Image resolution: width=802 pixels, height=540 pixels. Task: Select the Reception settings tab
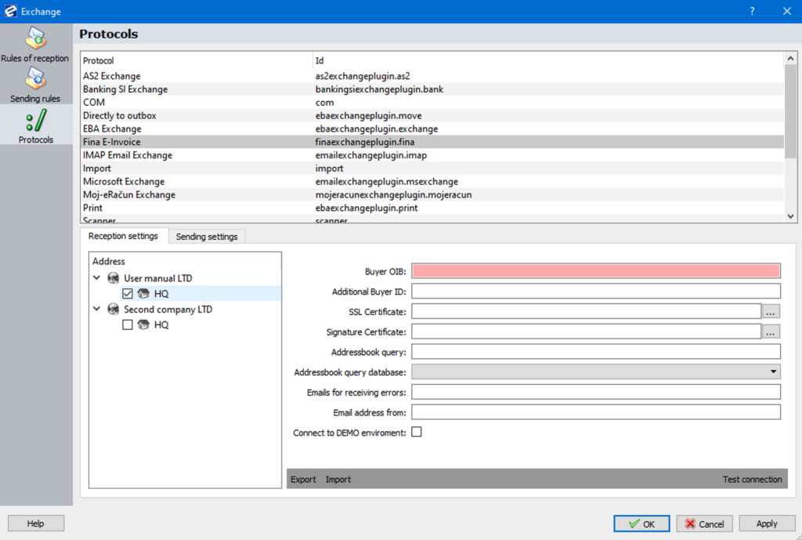click(123, 236)
